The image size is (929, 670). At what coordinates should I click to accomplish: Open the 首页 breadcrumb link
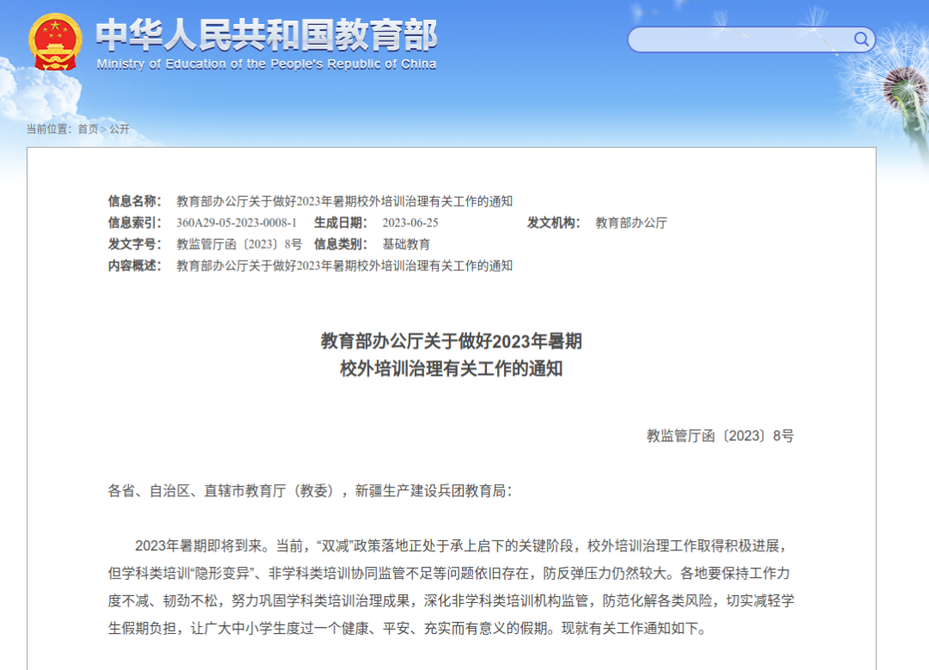tap(88, 129)
